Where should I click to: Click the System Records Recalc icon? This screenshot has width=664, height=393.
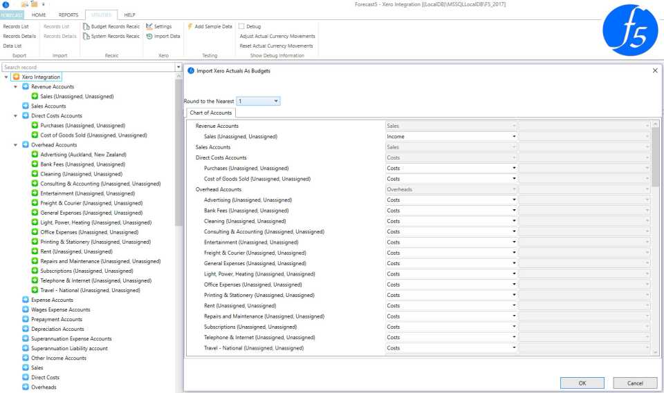[x=86, y=36]
